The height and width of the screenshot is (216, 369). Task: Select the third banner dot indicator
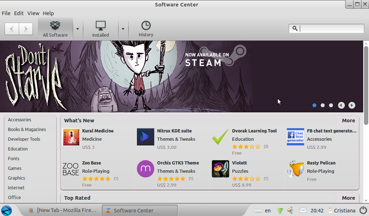pos(331,105)
